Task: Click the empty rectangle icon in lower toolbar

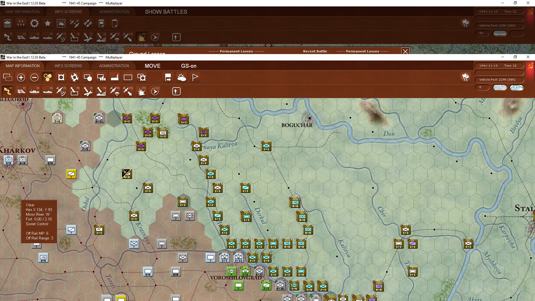Action: (128, 77)
